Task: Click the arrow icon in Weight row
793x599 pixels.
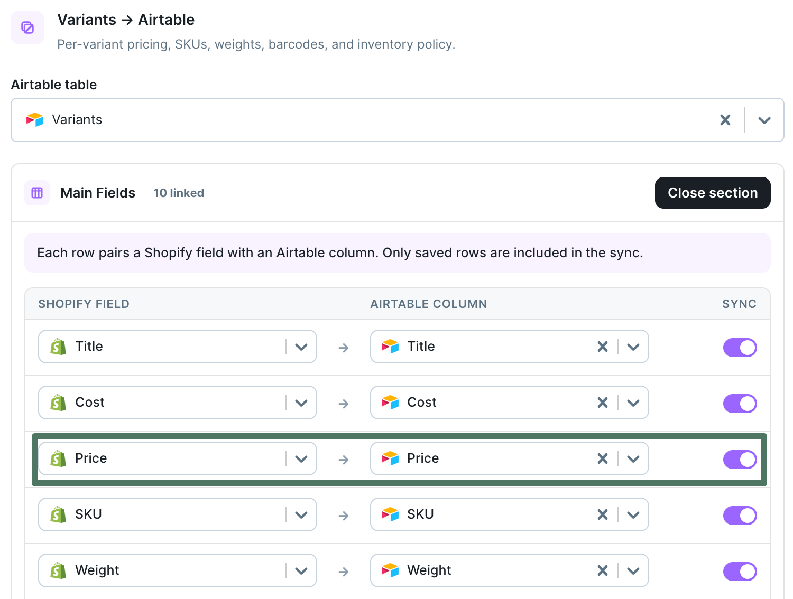Action: [x=344, y=572]
